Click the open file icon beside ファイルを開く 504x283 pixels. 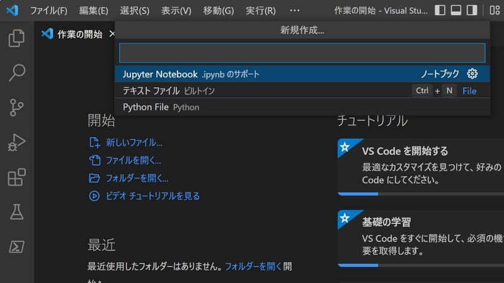coord(94,160)
